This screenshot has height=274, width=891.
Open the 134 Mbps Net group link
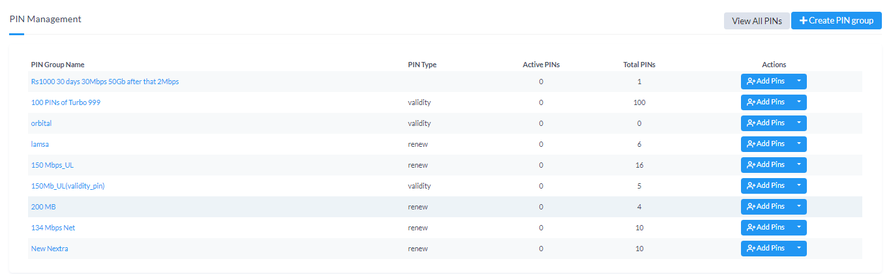point(53,228)
